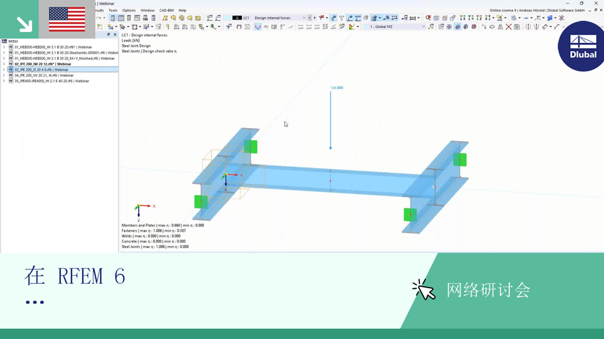
Task: Click the view in X direction icon
Action: [463, 18]
